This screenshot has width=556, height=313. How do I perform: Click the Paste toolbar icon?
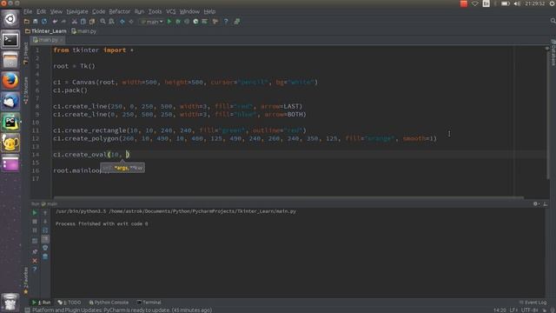coord(92,22)
